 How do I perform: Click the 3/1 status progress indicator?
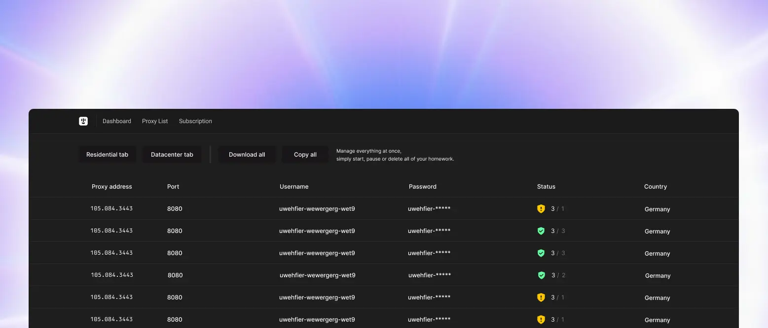point(557,208)
